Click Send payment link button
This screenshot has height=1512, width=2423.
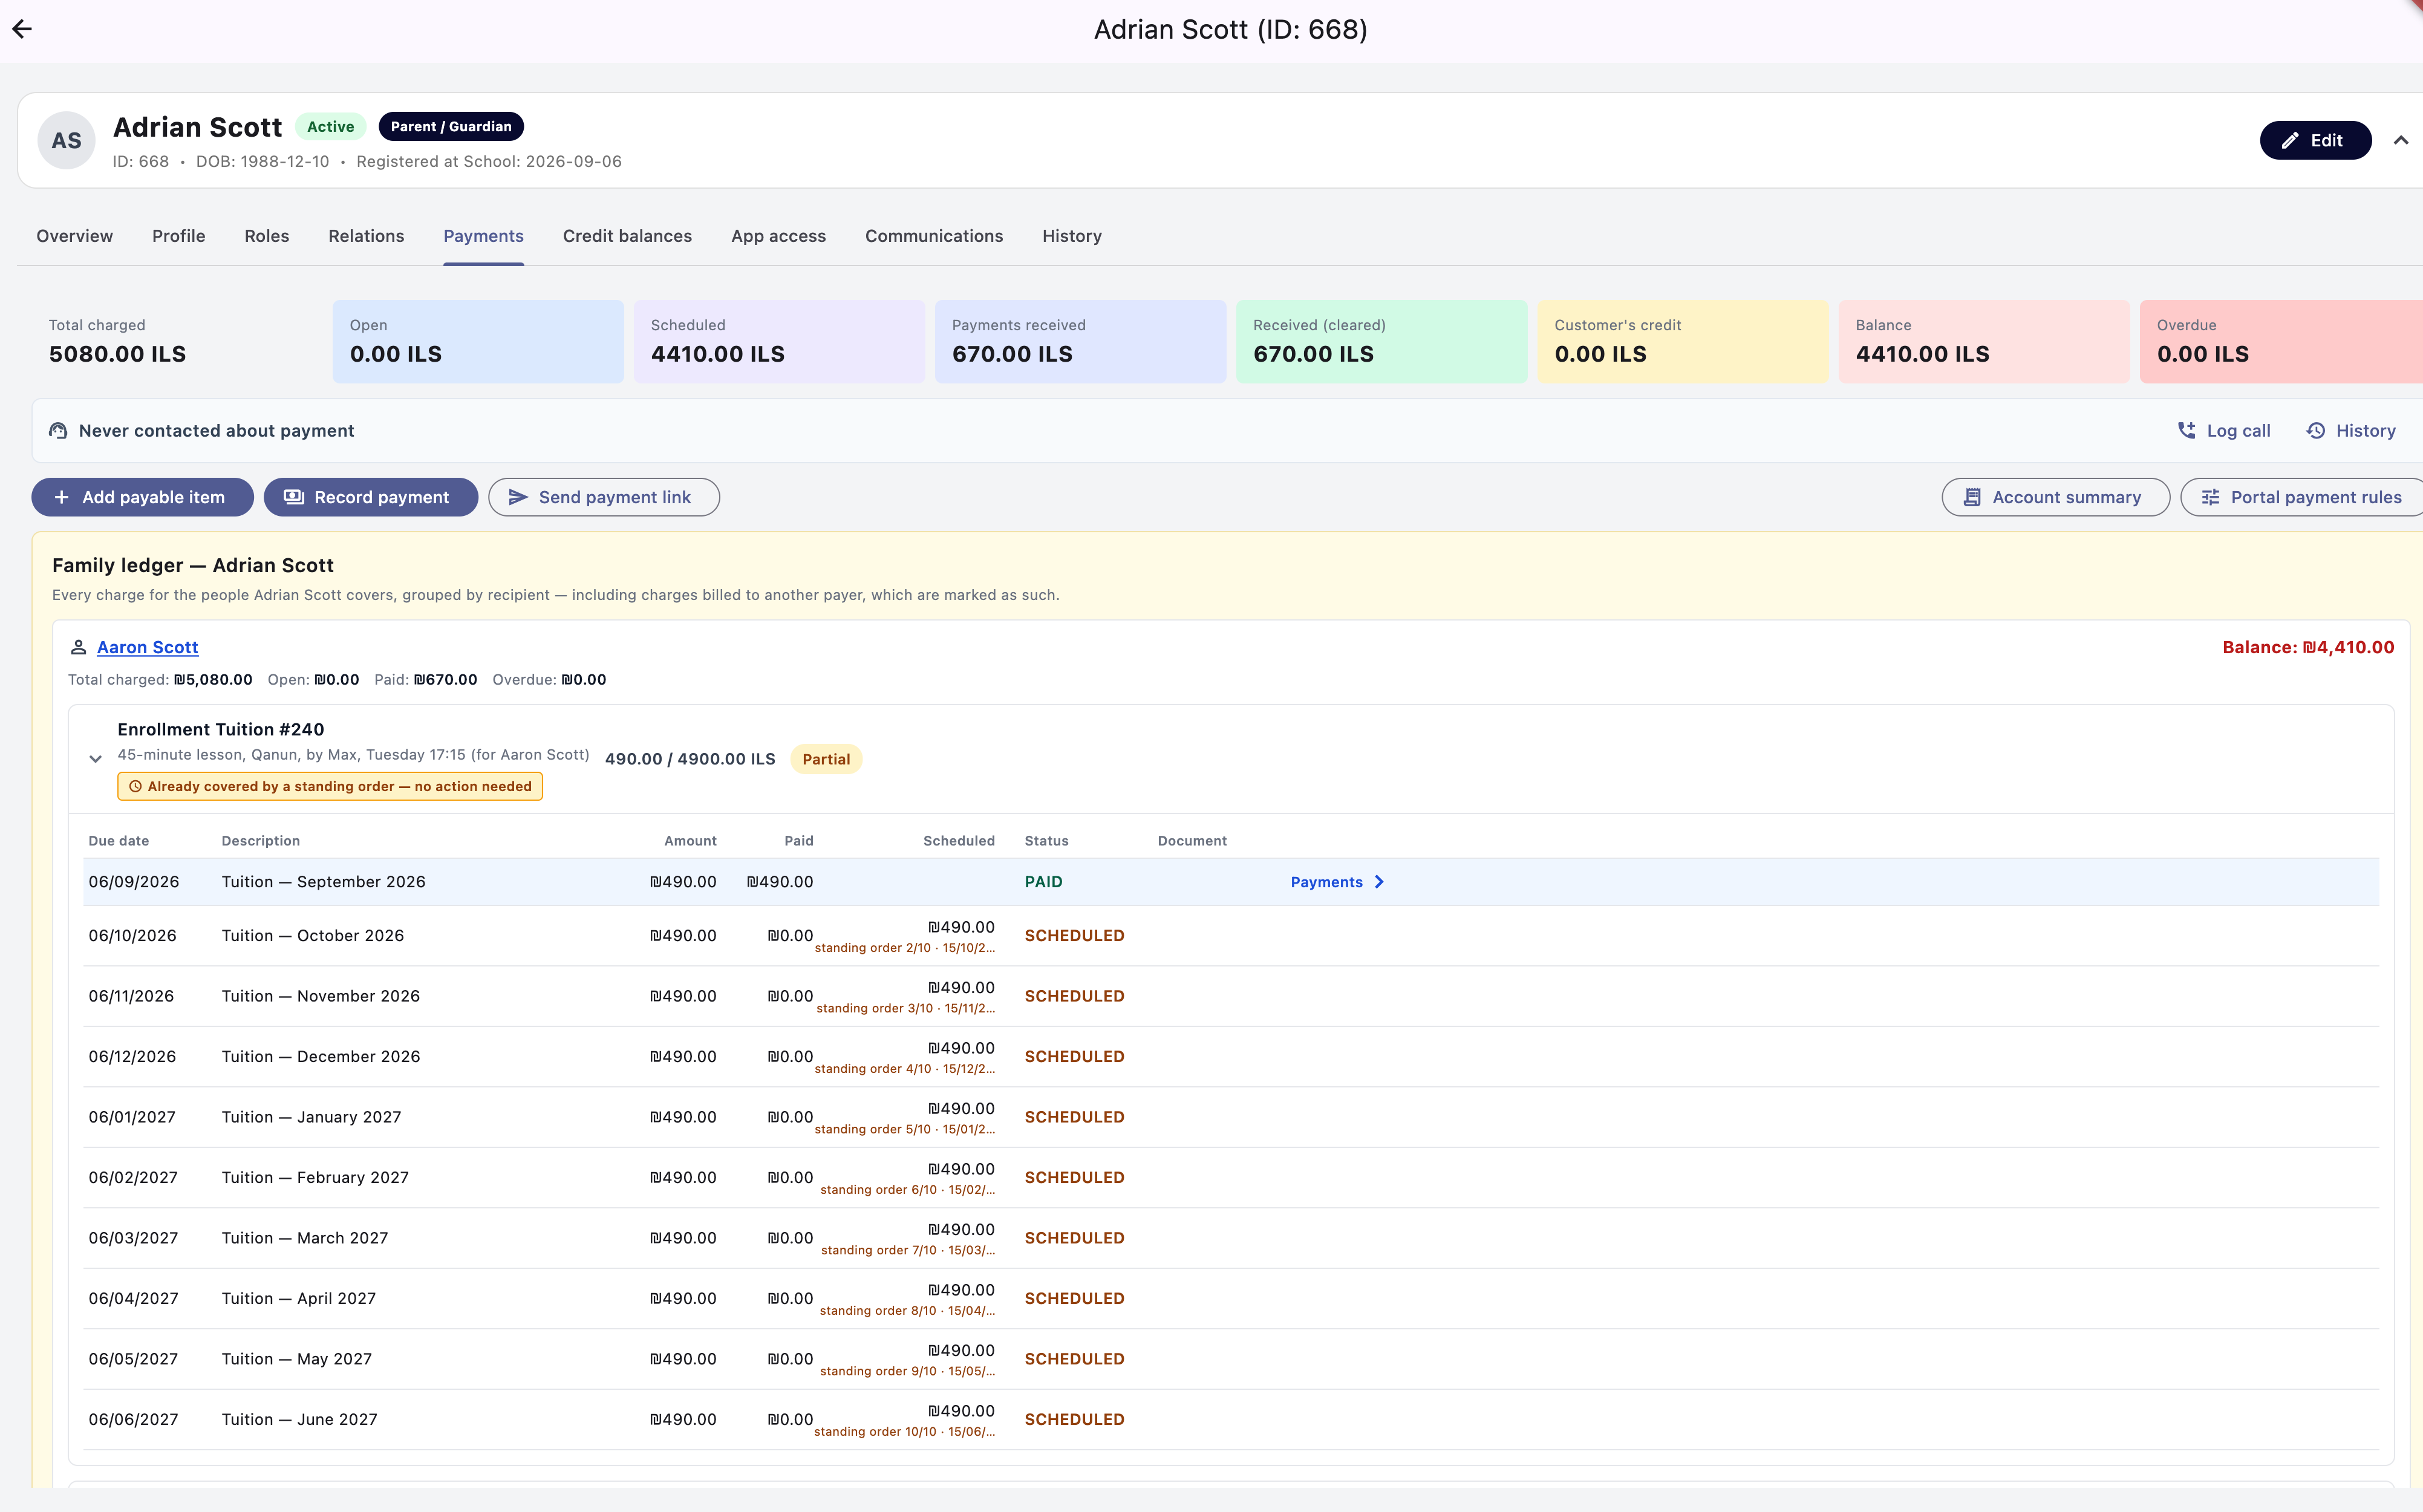(x=604, y=498)
